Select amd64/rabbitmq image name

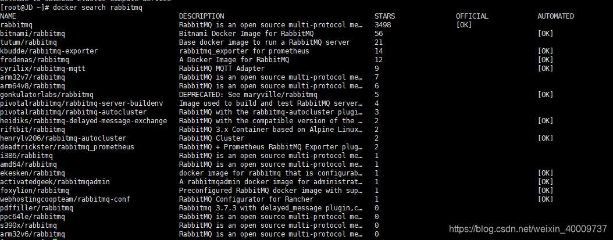pyautogui.click(x=28, y=164)
